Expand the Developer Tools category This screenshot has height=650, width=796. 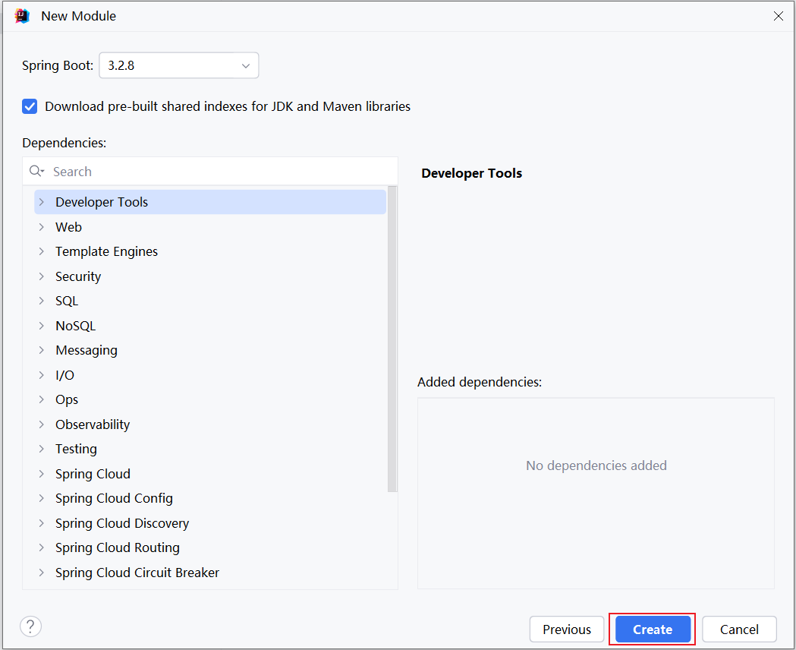click(42, 202)
